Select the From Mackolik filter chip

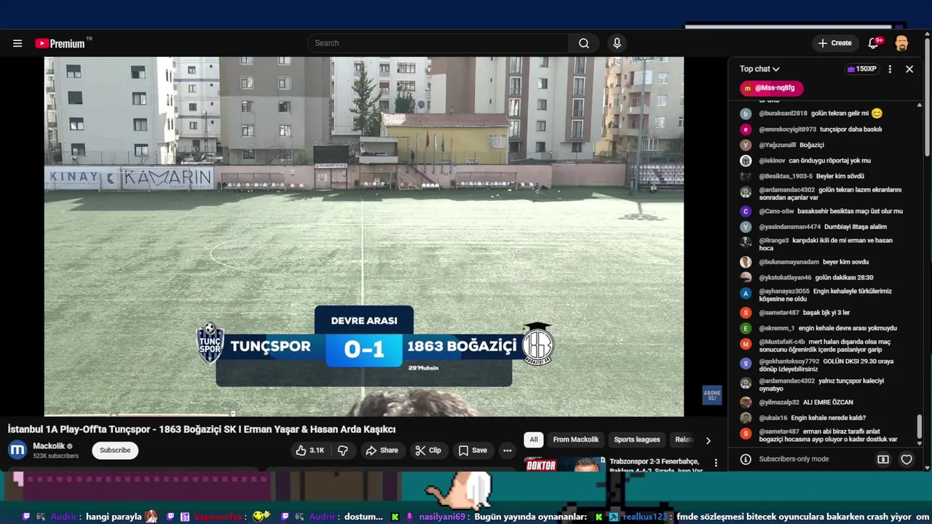coord(576,440)
